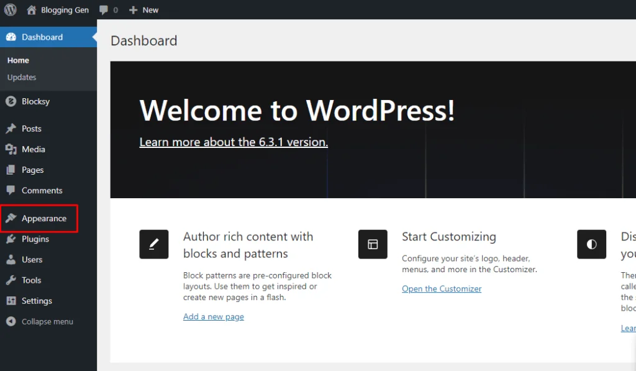This screenshot has width=636, height=371.
Task: Open Learn more about the 6.3.1 version
Action: pyautogui.click(x=234, y=142)
